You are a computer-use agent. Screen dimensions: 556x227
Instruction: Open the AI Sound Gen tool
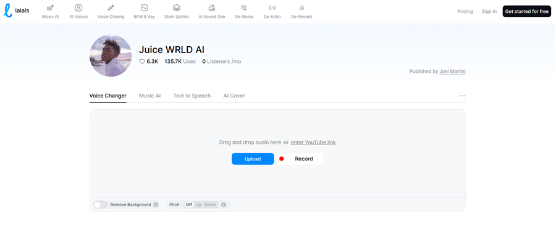tap(212, 12)
